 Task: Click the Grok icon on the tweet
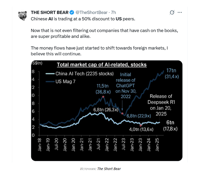click(x=172, y=12)
